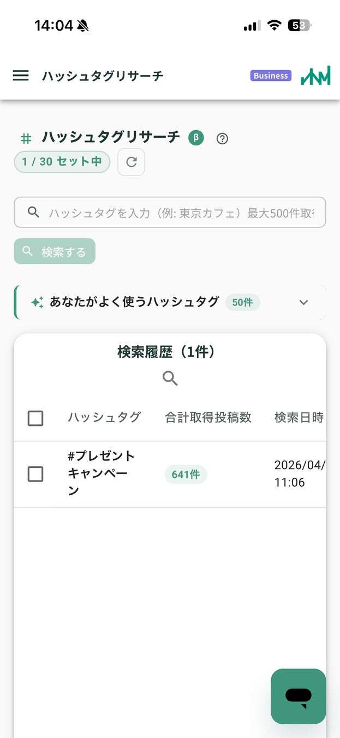Click the 641件 post count badge
Screen dimensions: 340x738
[x=186, y=474]
